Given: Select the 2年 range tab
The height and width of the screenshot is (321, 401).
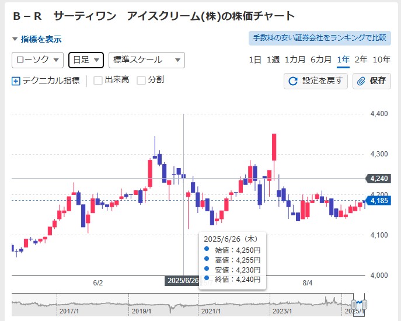Looking at the screenshot, I should (x=361, y=60).
